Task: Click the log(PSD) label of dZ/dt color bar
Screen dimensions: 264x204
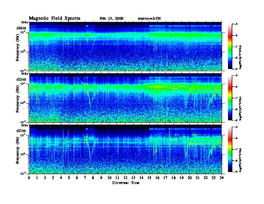Action: [x=240, y=160]
